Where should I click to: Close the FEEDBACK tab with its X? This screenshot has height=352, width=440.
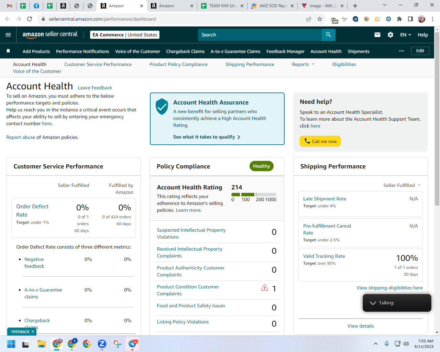pyautogui.click(x=33, y=332)
